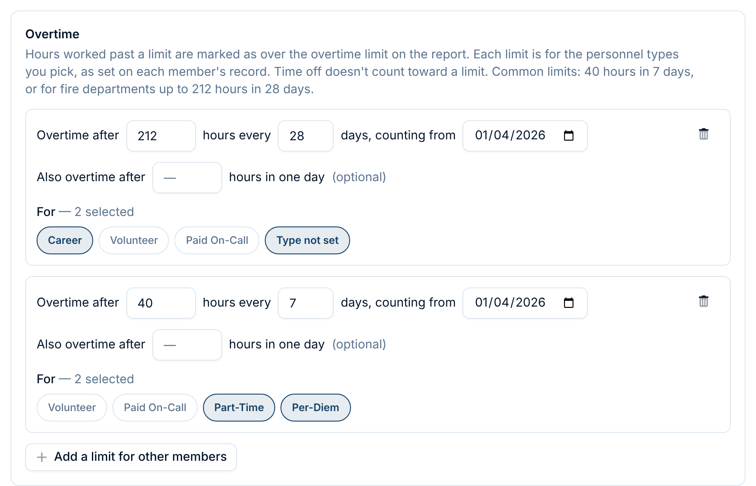Click the '(optional)' label in 40-hour limit
Image resolution: width=756 pixels, height=486 pixels.
pyautogui.click(x=359, y=344)
